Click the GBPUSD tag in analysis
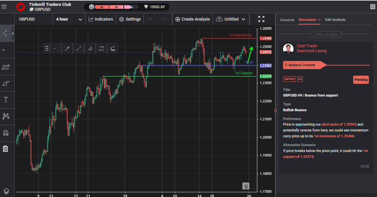Image resolution: width=377 pixels, height=197 pixels. [x=289, y=79]
